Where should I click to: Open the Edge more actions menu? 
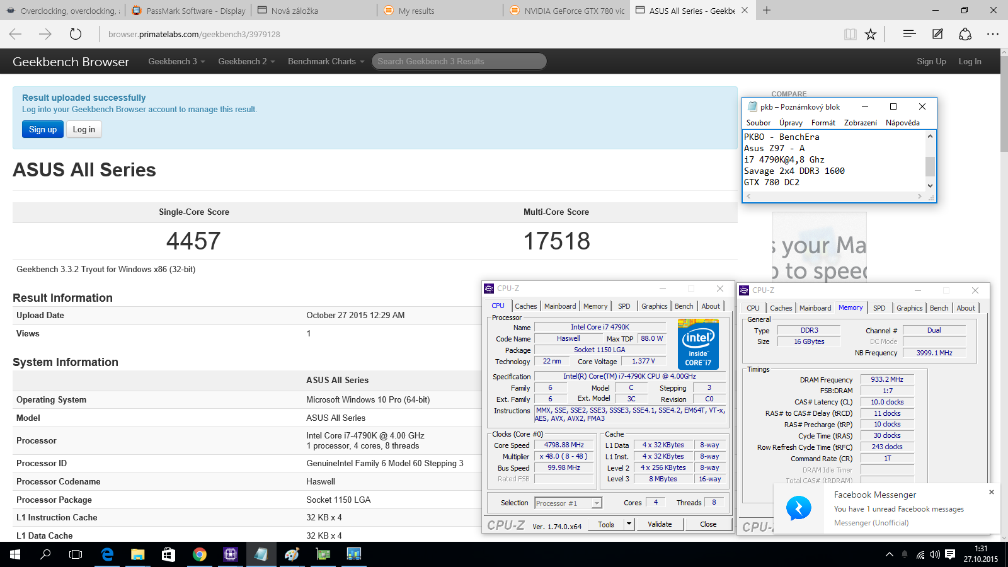coord(993,34)
